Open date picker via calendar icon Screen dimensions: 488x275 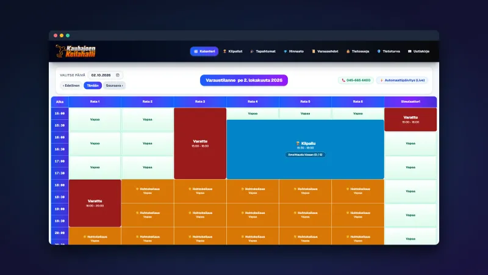(x=118, y=75)
